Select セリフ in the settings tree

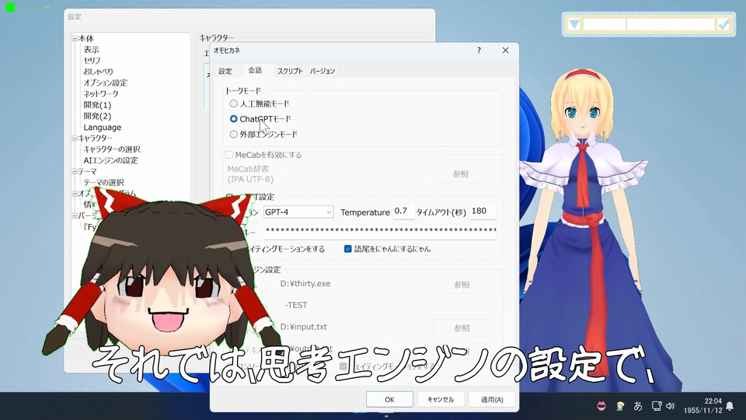pos(92,61)
